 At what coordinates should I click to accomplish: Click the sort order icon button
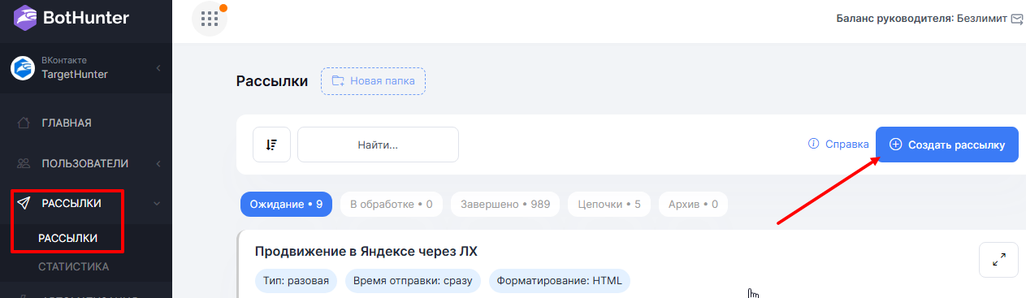(x=271, y=145)
